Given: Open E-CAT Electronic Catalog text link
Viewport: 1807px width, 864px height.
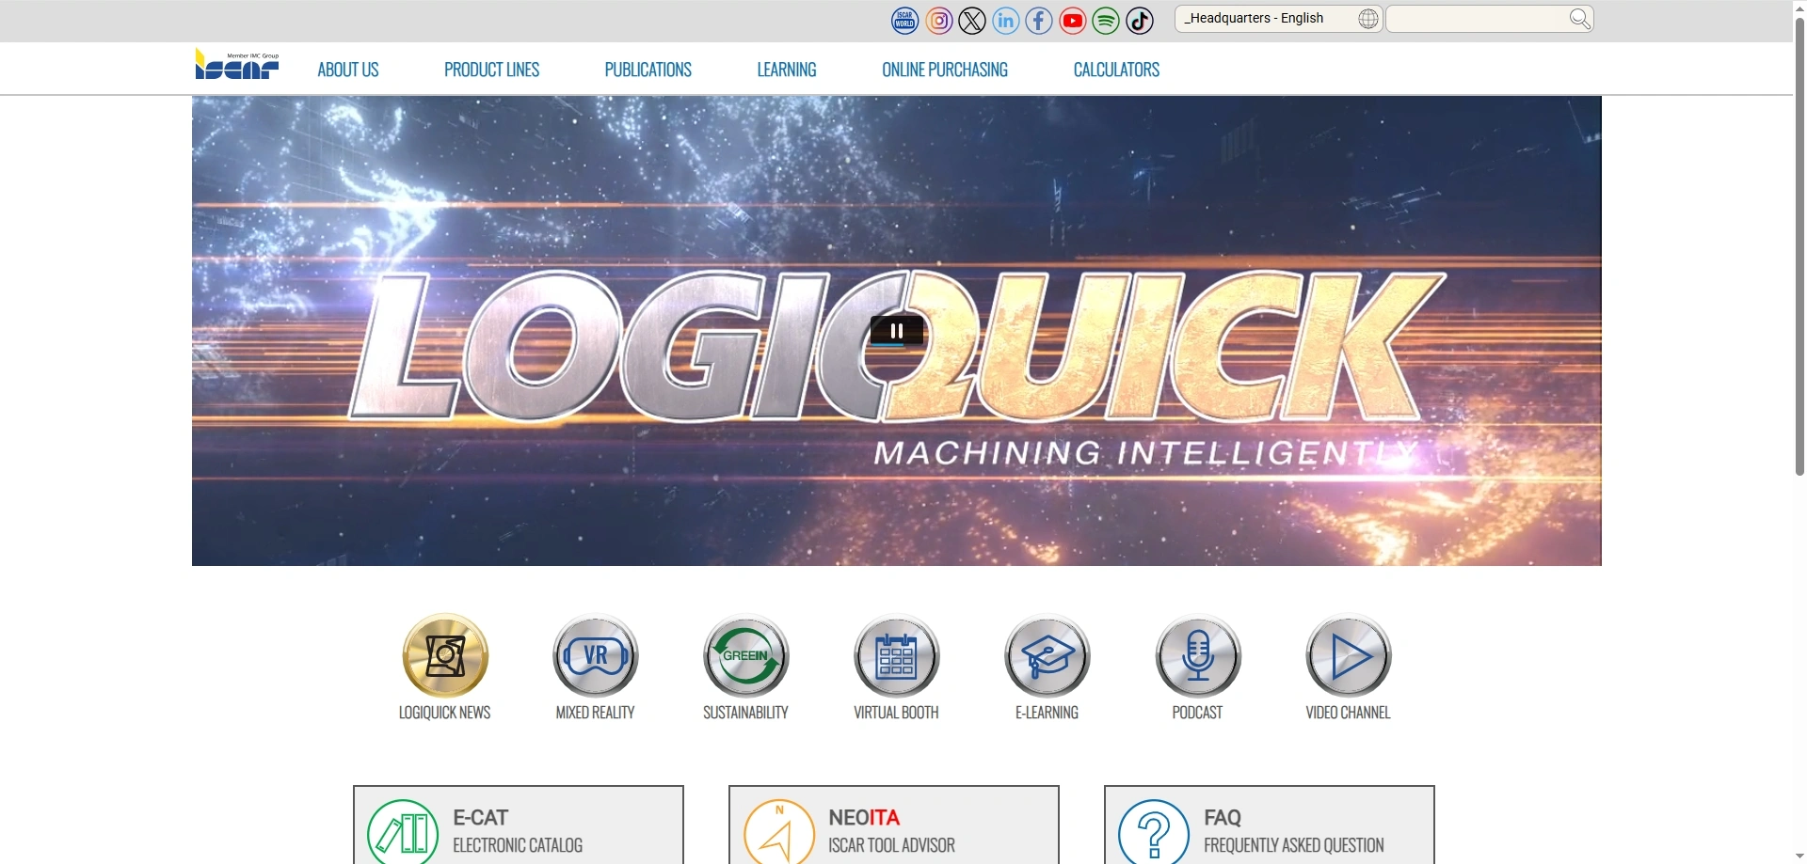Looking at the screenshot, I should click(518, 831).
